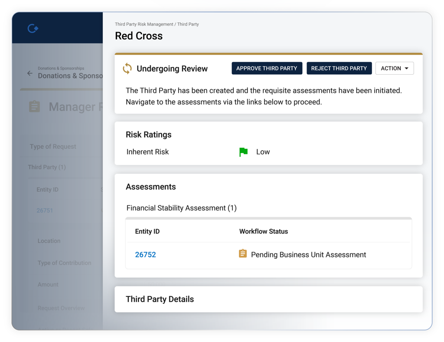Click Financial Stability Assessment (1) label
The height and width of the screenshot is (342, 444).
coord(182,208)
